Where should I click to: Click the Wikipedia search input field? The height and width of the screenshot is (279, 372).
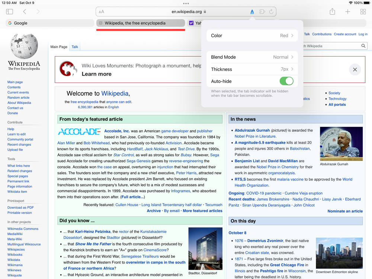point(331,46)
